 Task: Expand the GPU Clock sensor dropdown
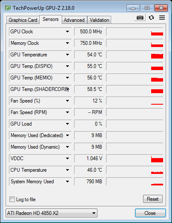coord(67,32)
